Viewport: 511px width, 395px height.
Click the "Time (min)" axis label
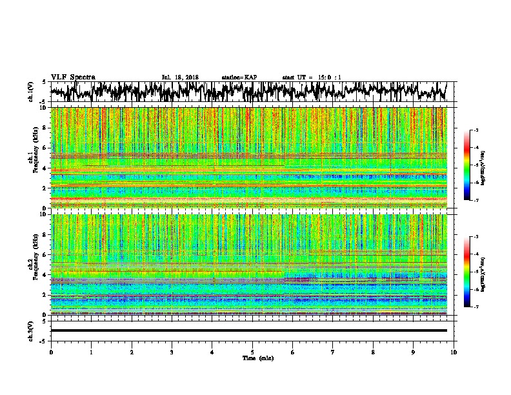(x=258, y=358)
